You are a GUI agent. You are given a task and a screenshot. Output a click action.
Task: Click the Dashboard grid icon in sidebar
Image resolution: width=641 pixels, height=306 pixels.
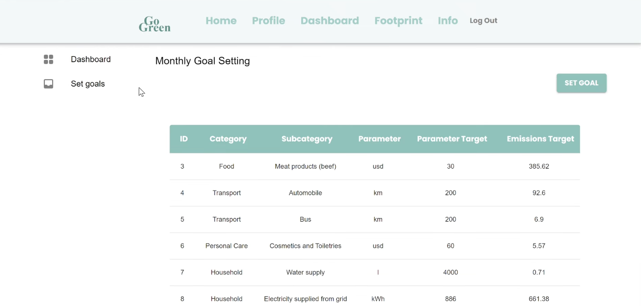(48, 59)
